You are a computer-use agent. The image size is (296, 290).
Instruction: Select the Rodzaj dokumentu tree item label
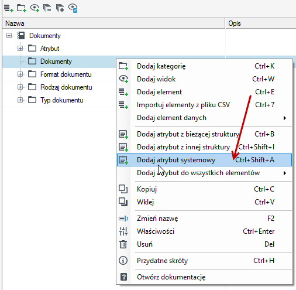66,87
